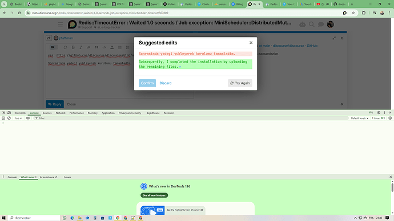
Task: Select the What's new drawer tab
Action: click(x=27, y=177)
